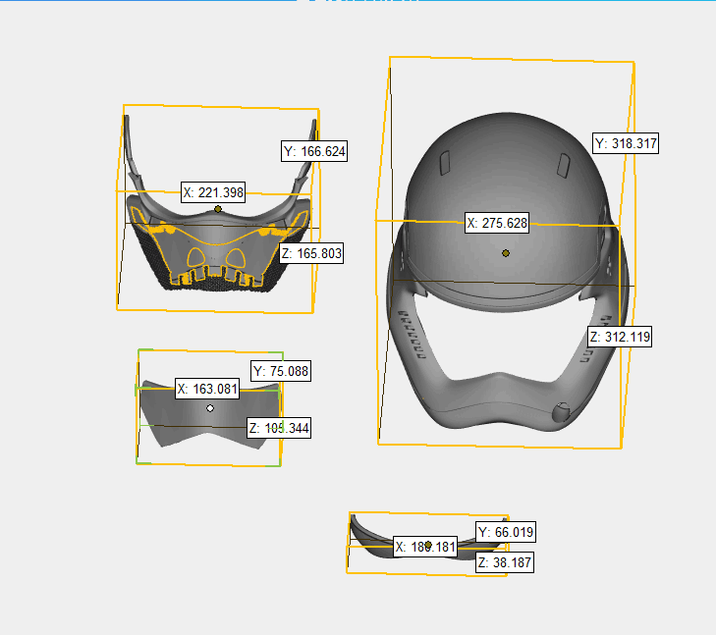Click the Z: 38.187 dimension label
This screenshot has height=635, width=716.
pyautogui.click(x=505, y=562)
